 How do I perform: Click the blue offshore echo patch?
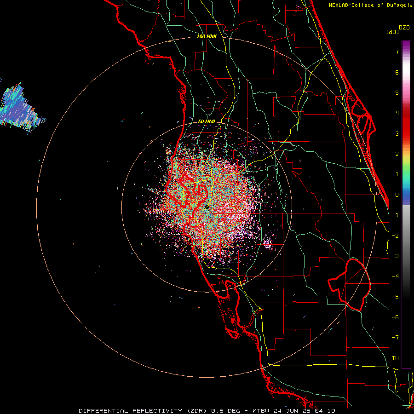(20, 109)
